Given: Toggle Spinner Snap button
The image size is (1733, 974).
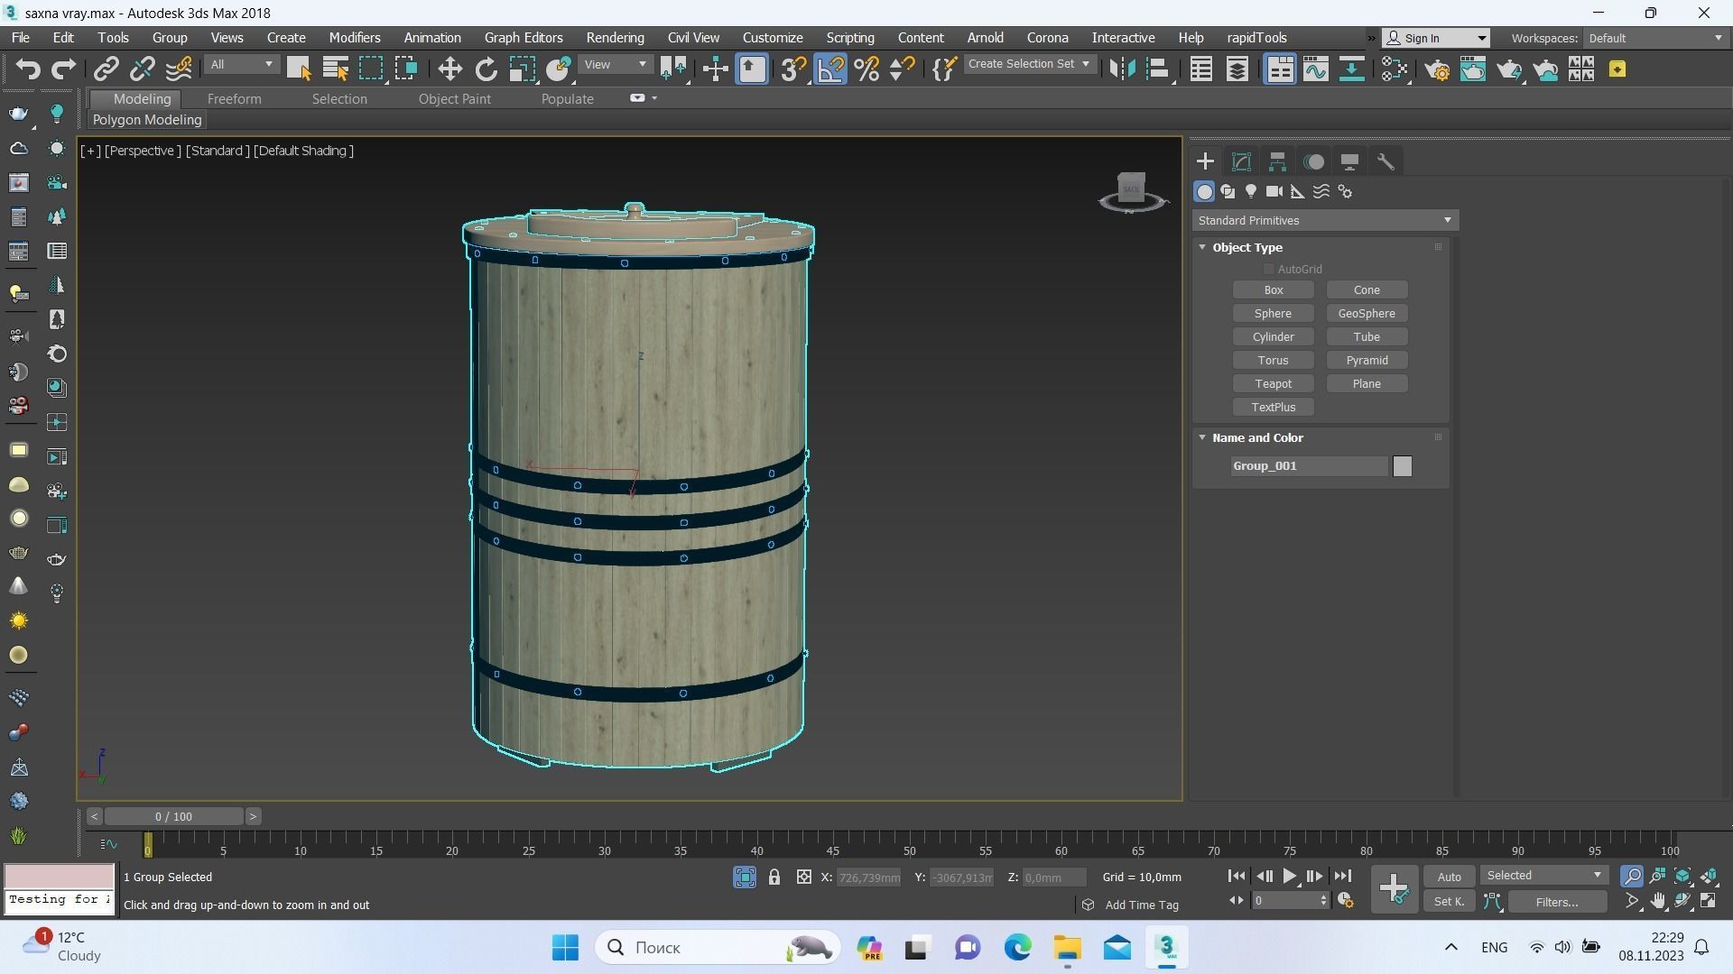Looking at the screenshot, I should tap(903, 69).
